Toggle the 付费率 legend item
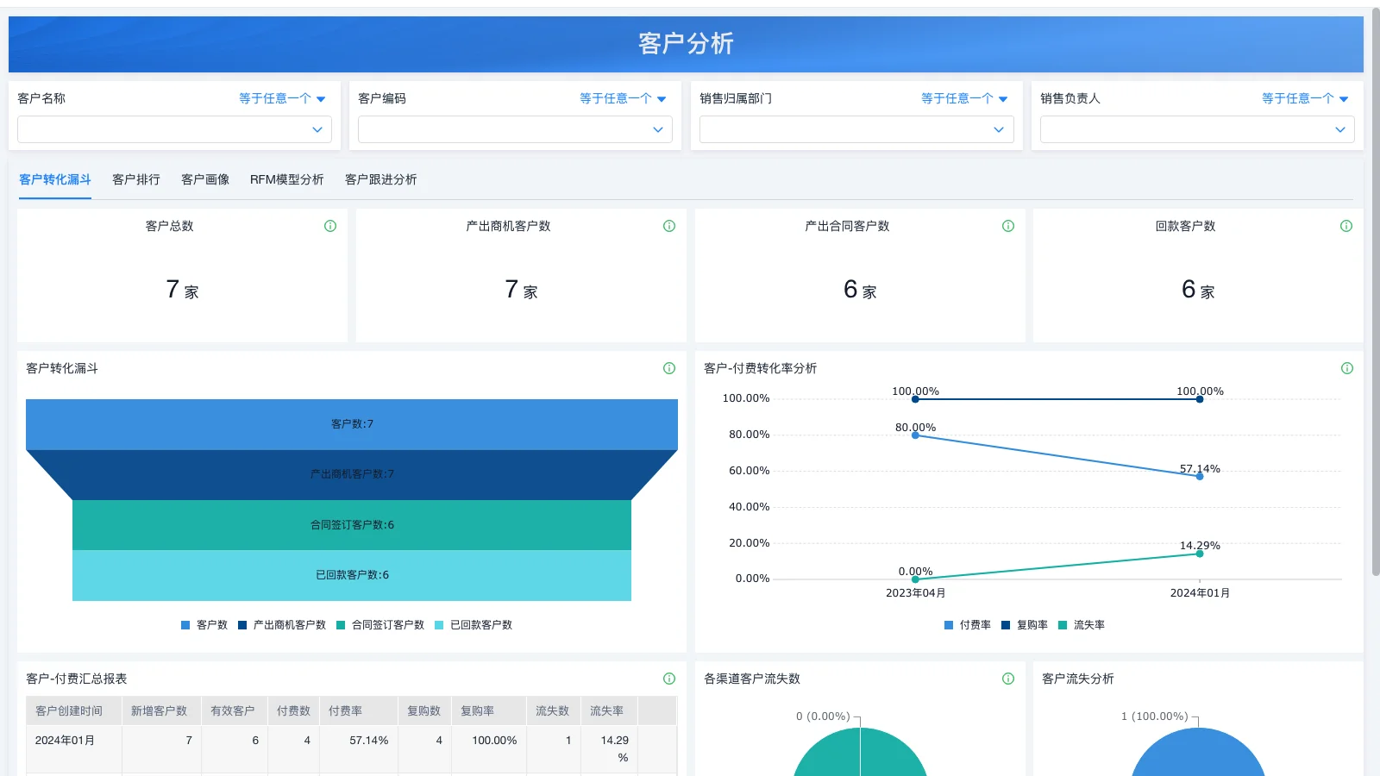The height and width of the screenshot is (776, 1380). pyautogui.click(x=969, y=624)
